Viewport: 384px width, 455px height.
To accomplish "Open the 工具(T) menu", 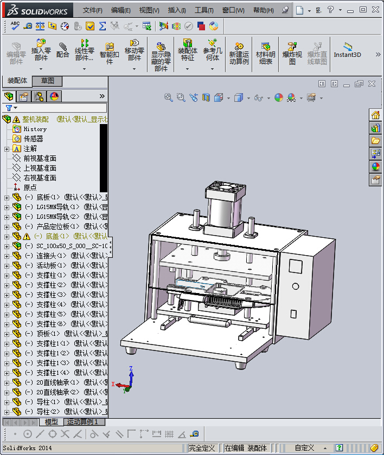I will pos(204,10).
